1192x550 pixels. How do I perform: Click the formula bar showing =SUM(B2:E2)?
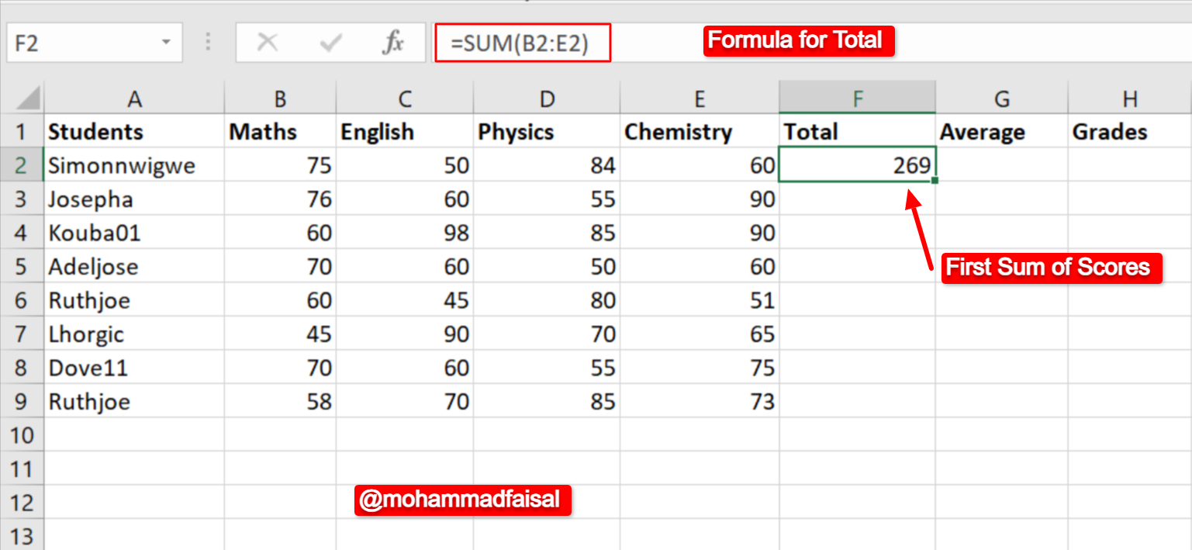coord(523,43)
